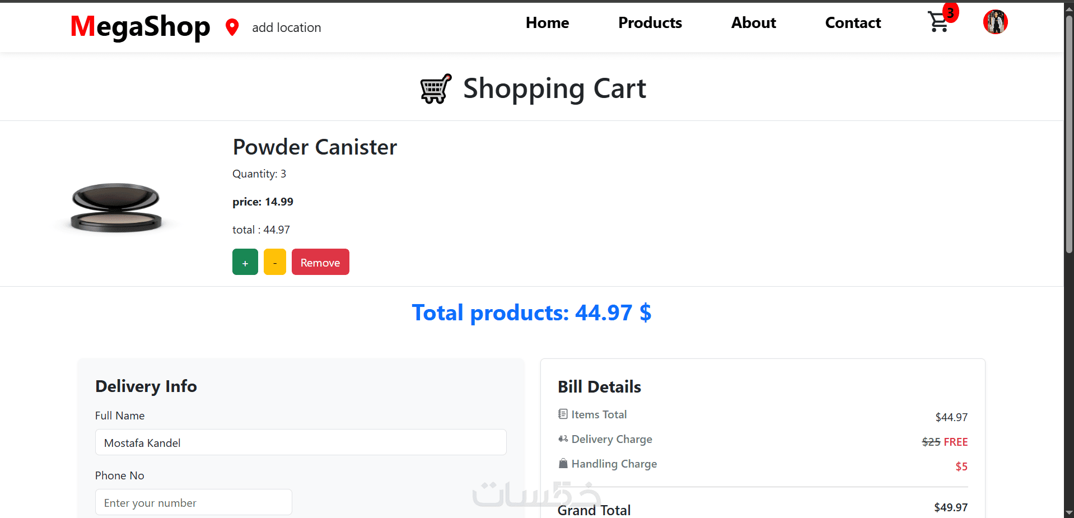Decrease quantity with yellow minus button

tap(275, 262)
